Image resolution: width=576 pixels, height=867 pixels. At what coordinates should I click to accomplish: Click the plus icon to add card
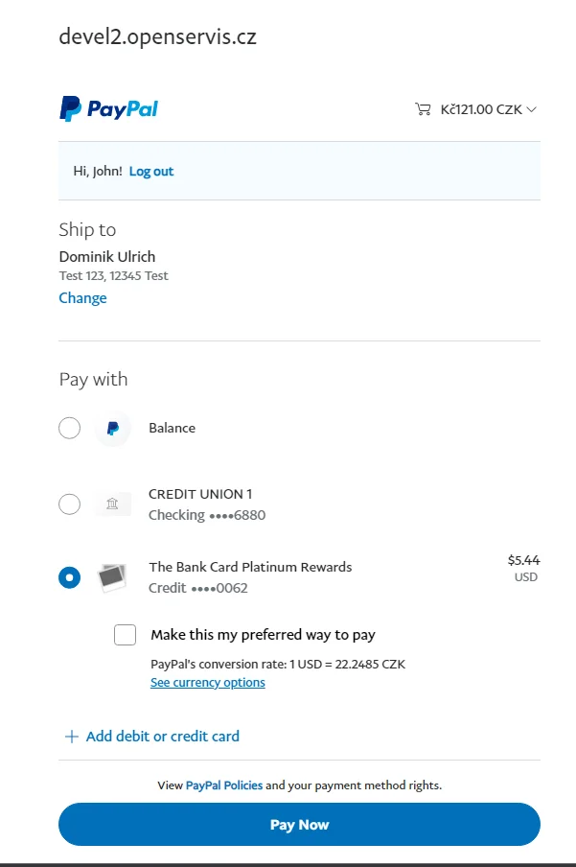point(71,737)
